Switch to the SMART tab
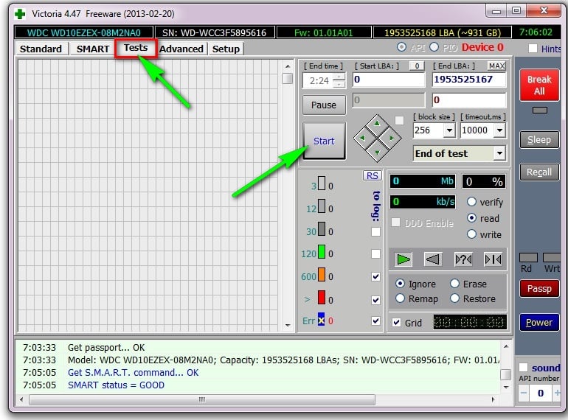Image resolution: width=568 pixels, height=420 pixels. (92, 49)
